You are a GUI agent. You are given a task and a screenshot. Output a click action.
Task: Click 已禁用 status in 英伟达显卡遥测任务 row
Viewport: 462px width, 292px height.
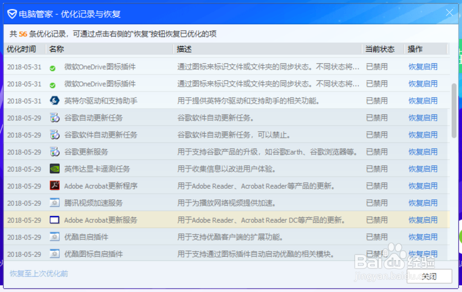coord(377,169)
